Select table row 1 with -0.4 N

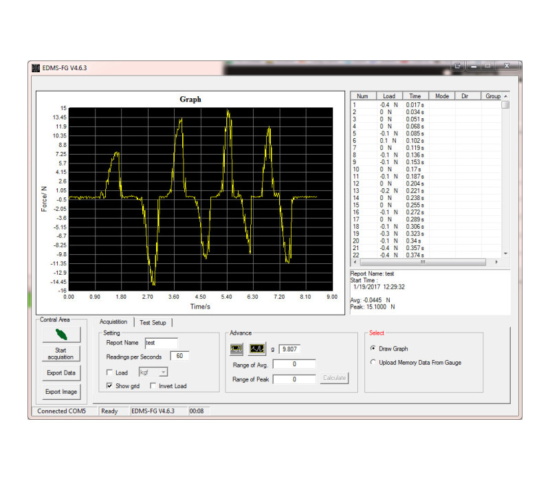(x=426, y=105)
